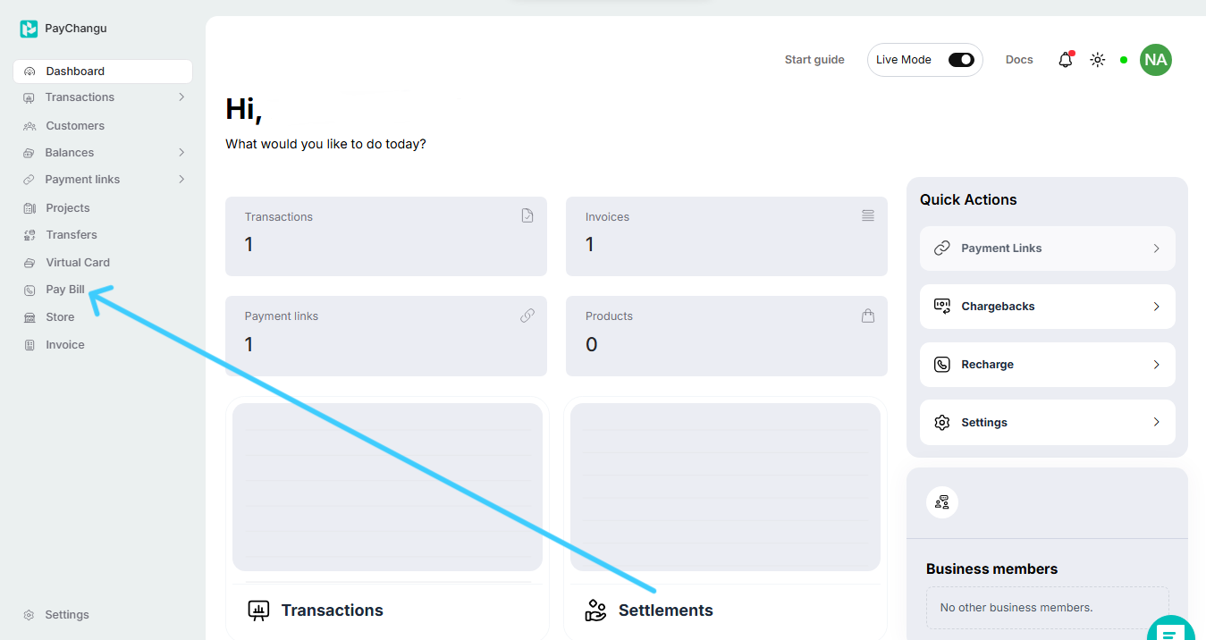This screenshot has width=1206, height=640.
Task: Expand the Payment links sidebar submenu
Action: [181, 179]
